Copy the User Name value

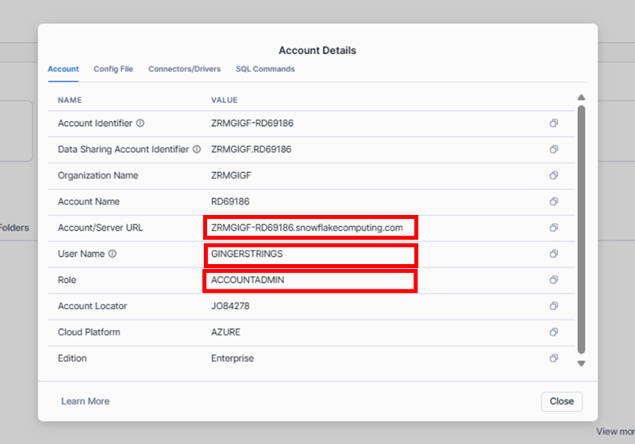[x=553, y=254]
